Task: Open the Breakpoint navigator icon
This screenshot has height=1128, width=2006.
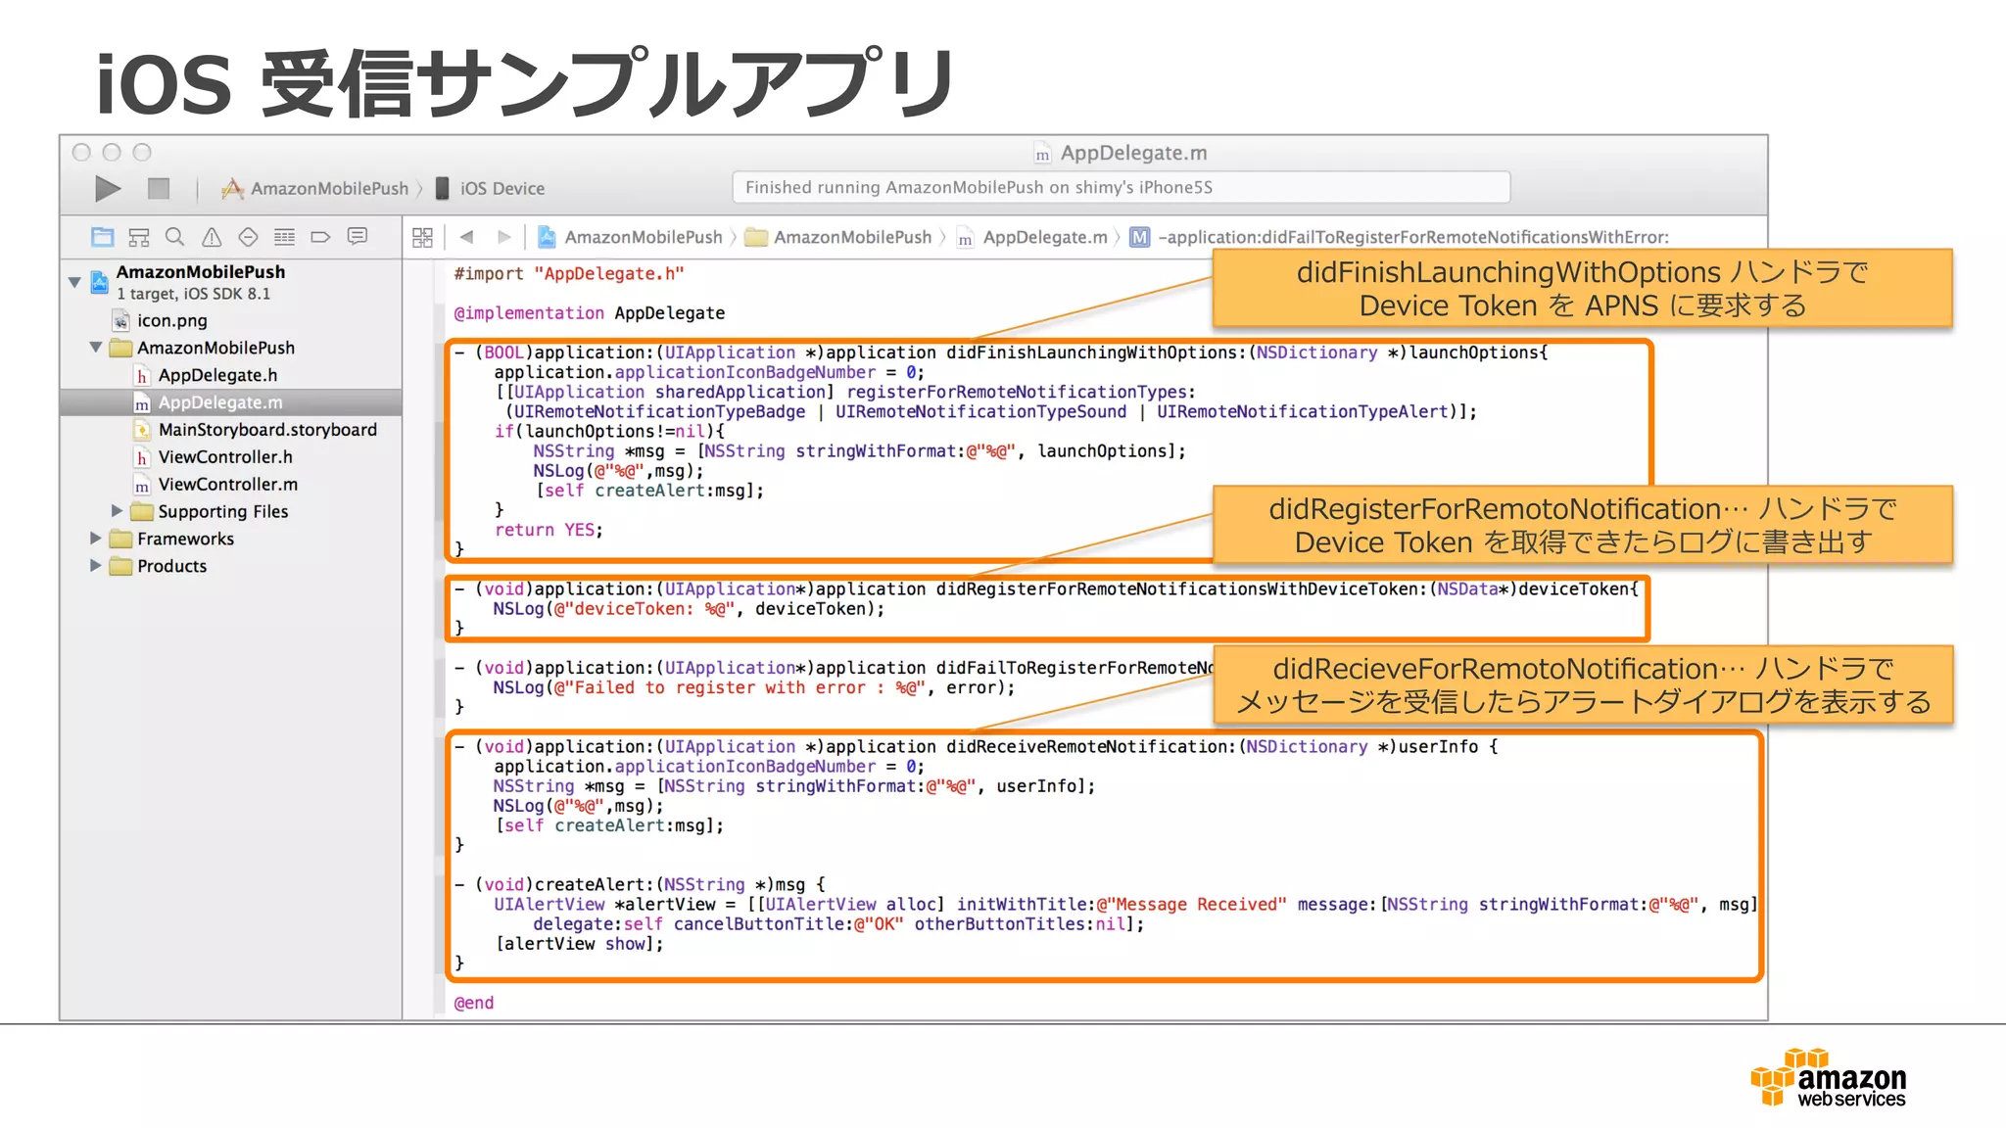Action: coord(320,237)
